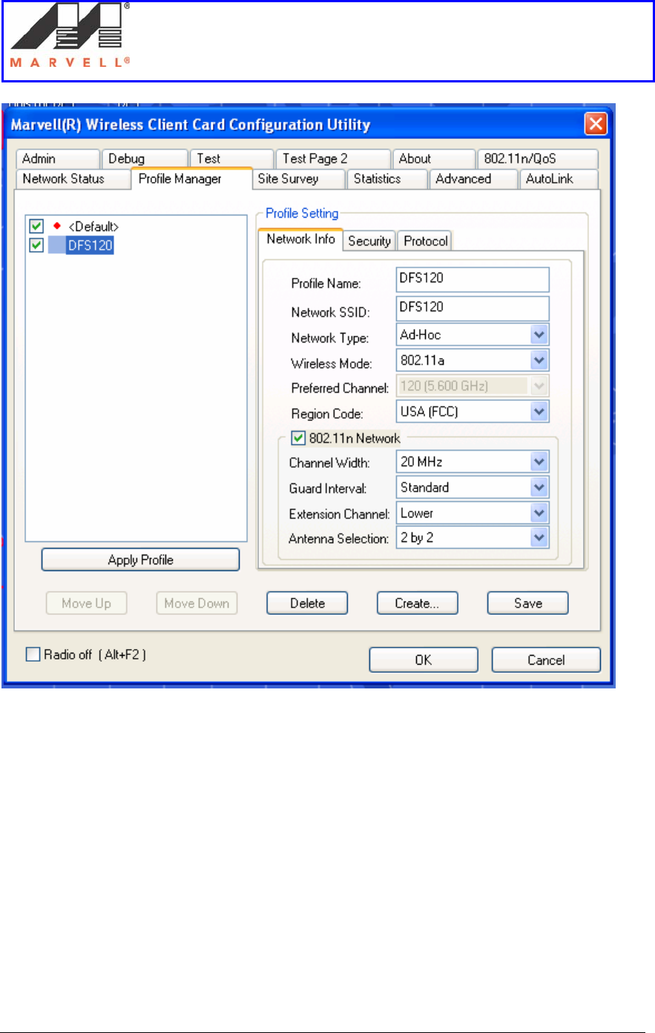Click the Move Down button
The image size is (655, 1033).
click(x=197, y=603)
